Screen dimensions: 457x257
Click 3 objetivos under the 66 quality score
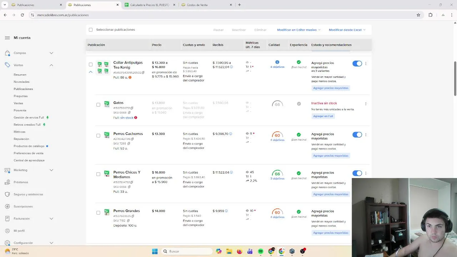coord(277,178)
